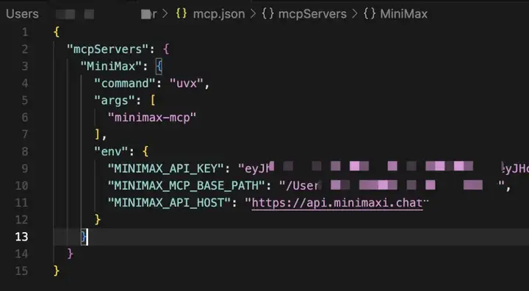Place cursor on "mcpServers" key
The width and height of the screenshot is (529, 291).
[108, 49]
